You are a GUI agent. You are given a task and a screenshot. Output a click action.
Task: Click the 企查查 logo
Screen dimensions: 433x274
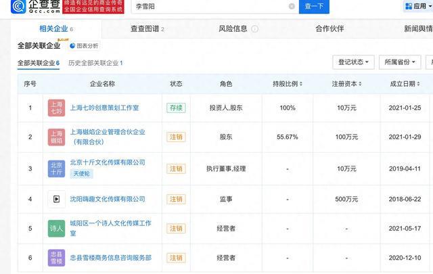click(x=31, y=7)
